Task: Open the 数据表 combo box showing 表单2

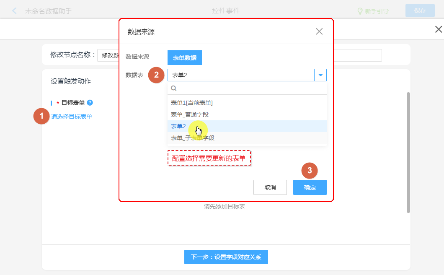Action: pyautogui.click(x=241, y=75)
